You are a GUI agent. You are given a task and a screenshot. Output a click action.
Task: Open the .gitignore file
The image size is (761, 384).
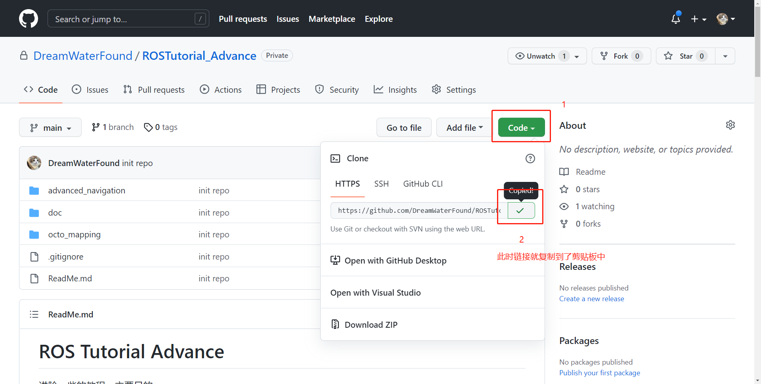click(66, 257)
